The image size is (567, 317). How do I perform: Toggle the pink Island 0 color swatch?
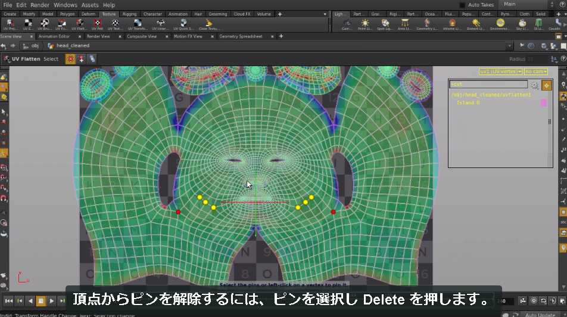(x=544, y=102)
